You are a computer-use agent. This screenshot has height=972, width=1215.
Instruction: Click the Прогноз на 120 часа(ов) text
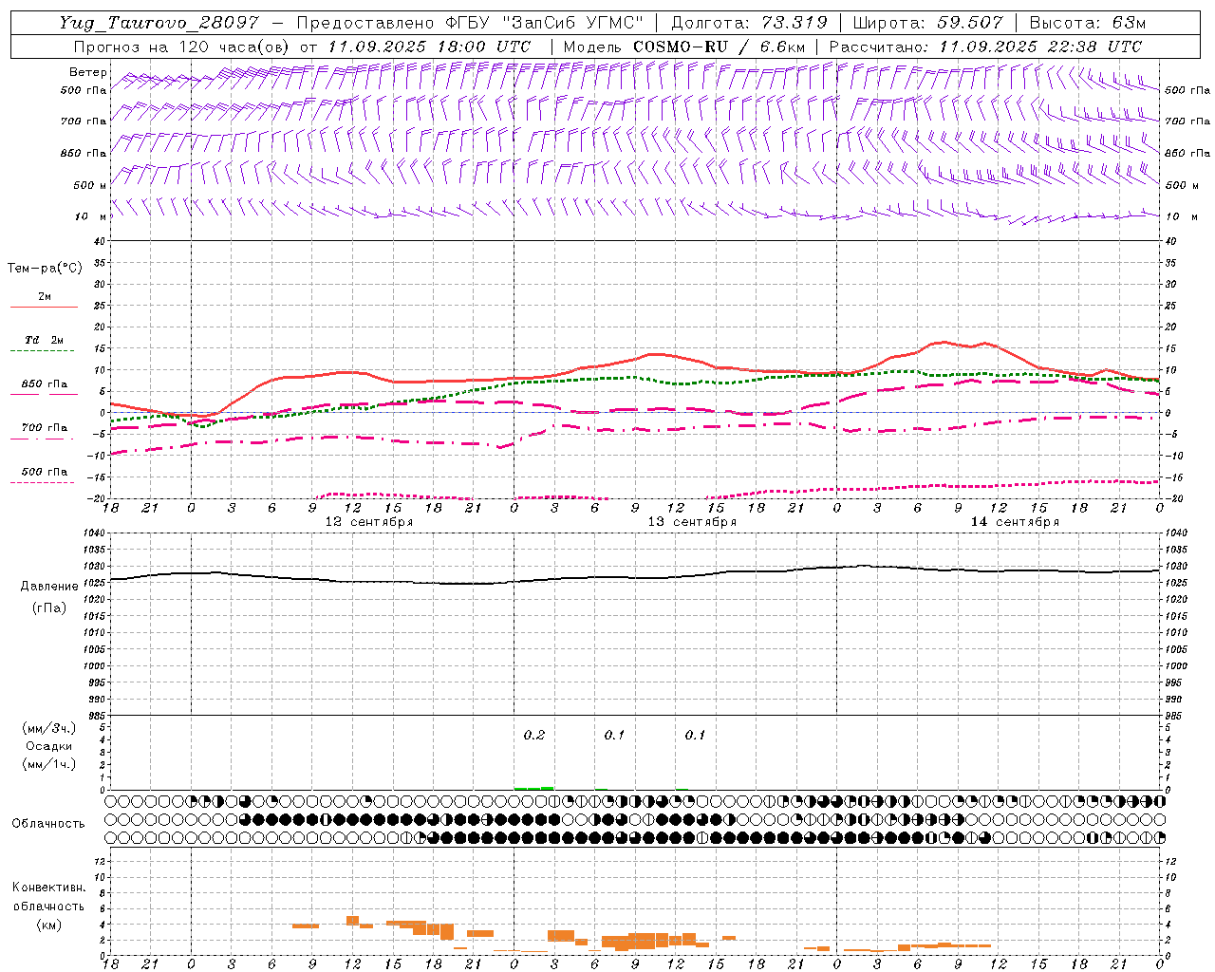coord(180,47)
